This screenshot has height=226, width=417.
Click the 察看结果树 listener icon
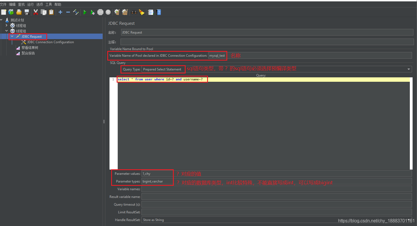18,48
